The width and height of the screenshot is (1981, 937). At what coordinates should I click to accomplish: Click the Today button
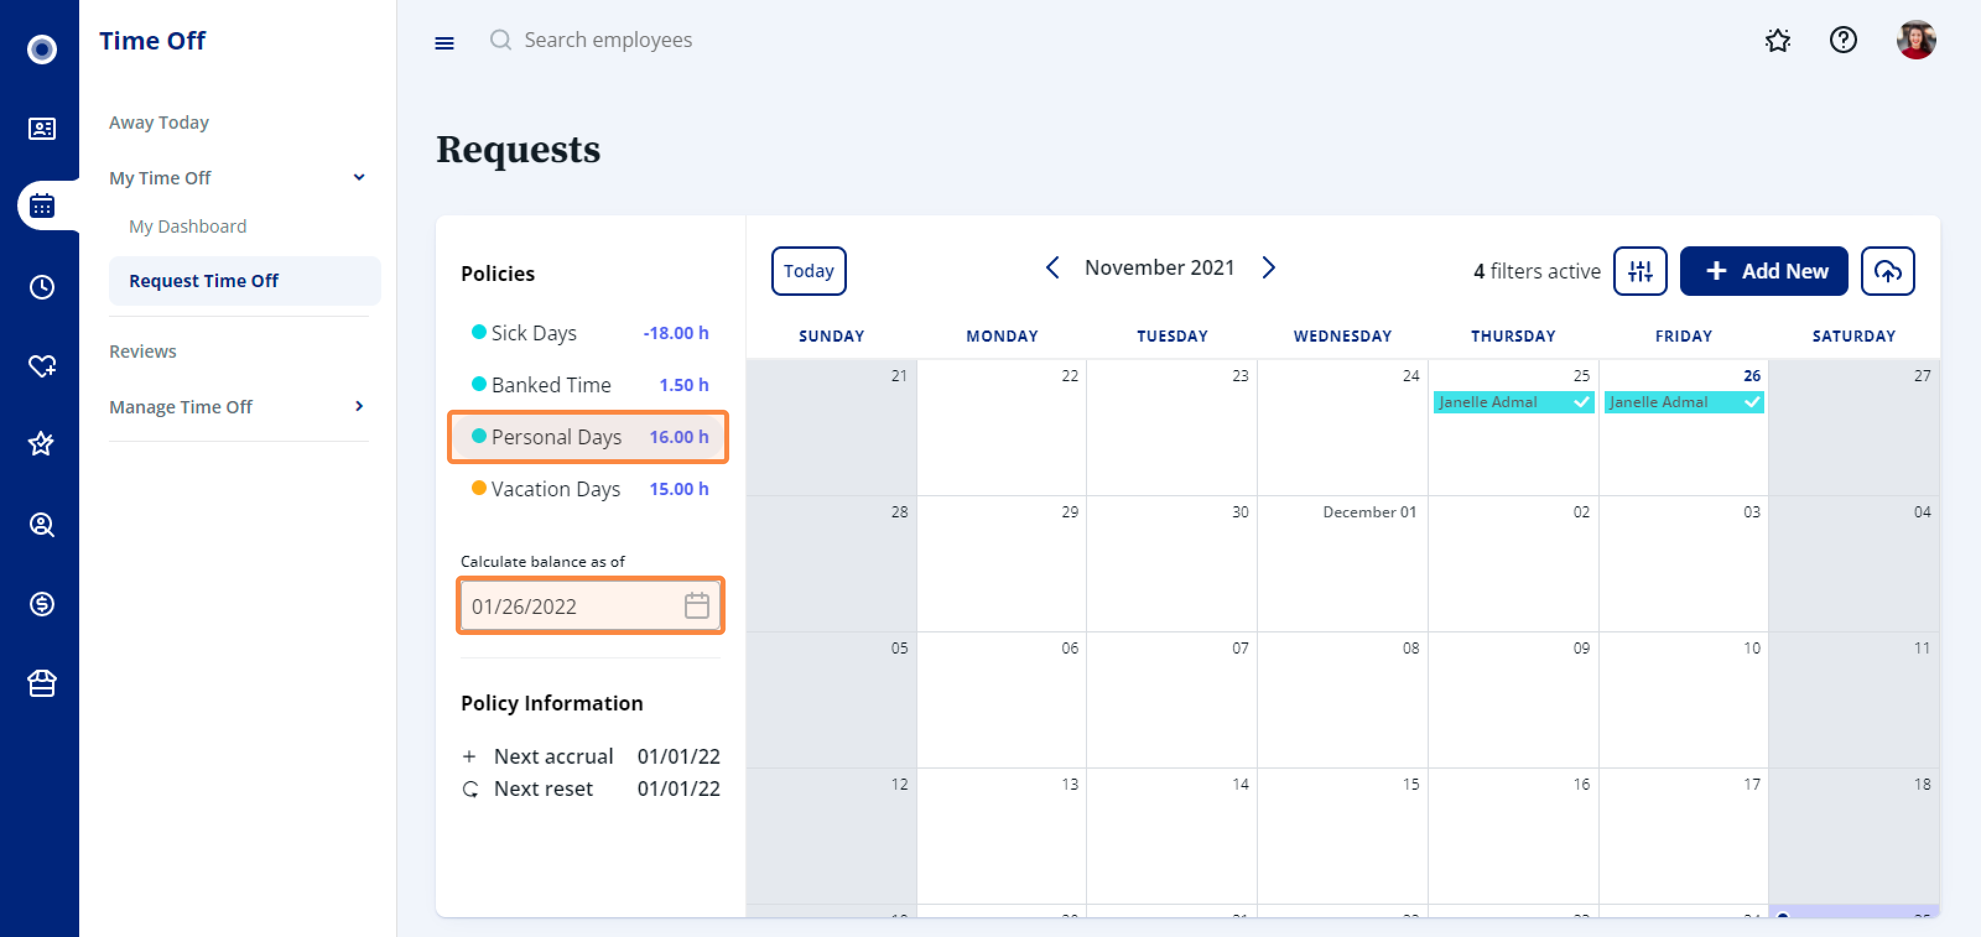click(808, 270)
